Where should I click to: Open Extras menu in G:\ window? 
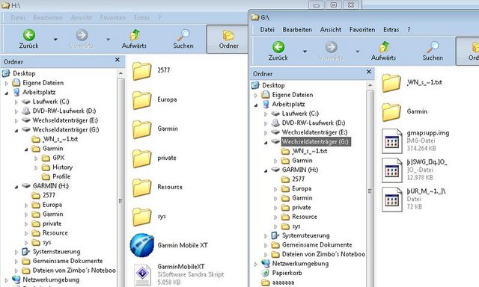coord(391,30)
